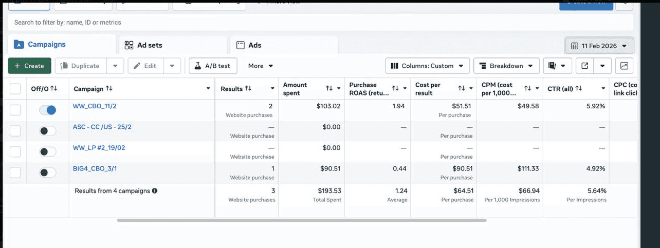Select the WW_LP #2_19/02 row checkbox
Viewport: 660px width, 248px height.
point(15,152)
